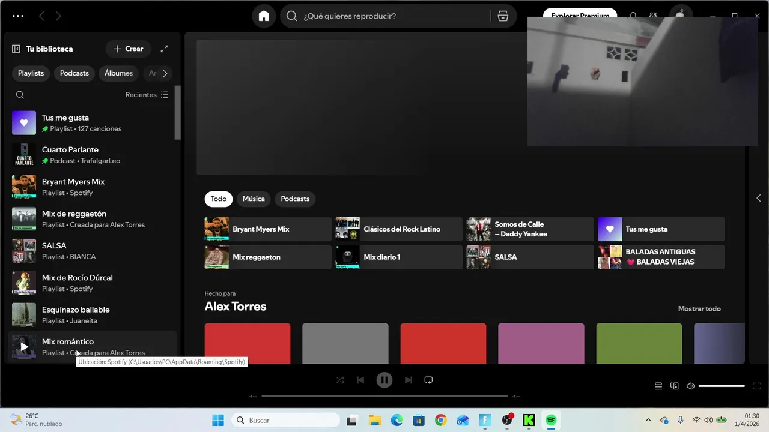Go back with the left arrow
The image size is (769, 432).
(x=41, y=16)
